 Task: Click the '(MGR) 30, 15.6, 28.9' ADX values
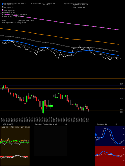point(26,21)
